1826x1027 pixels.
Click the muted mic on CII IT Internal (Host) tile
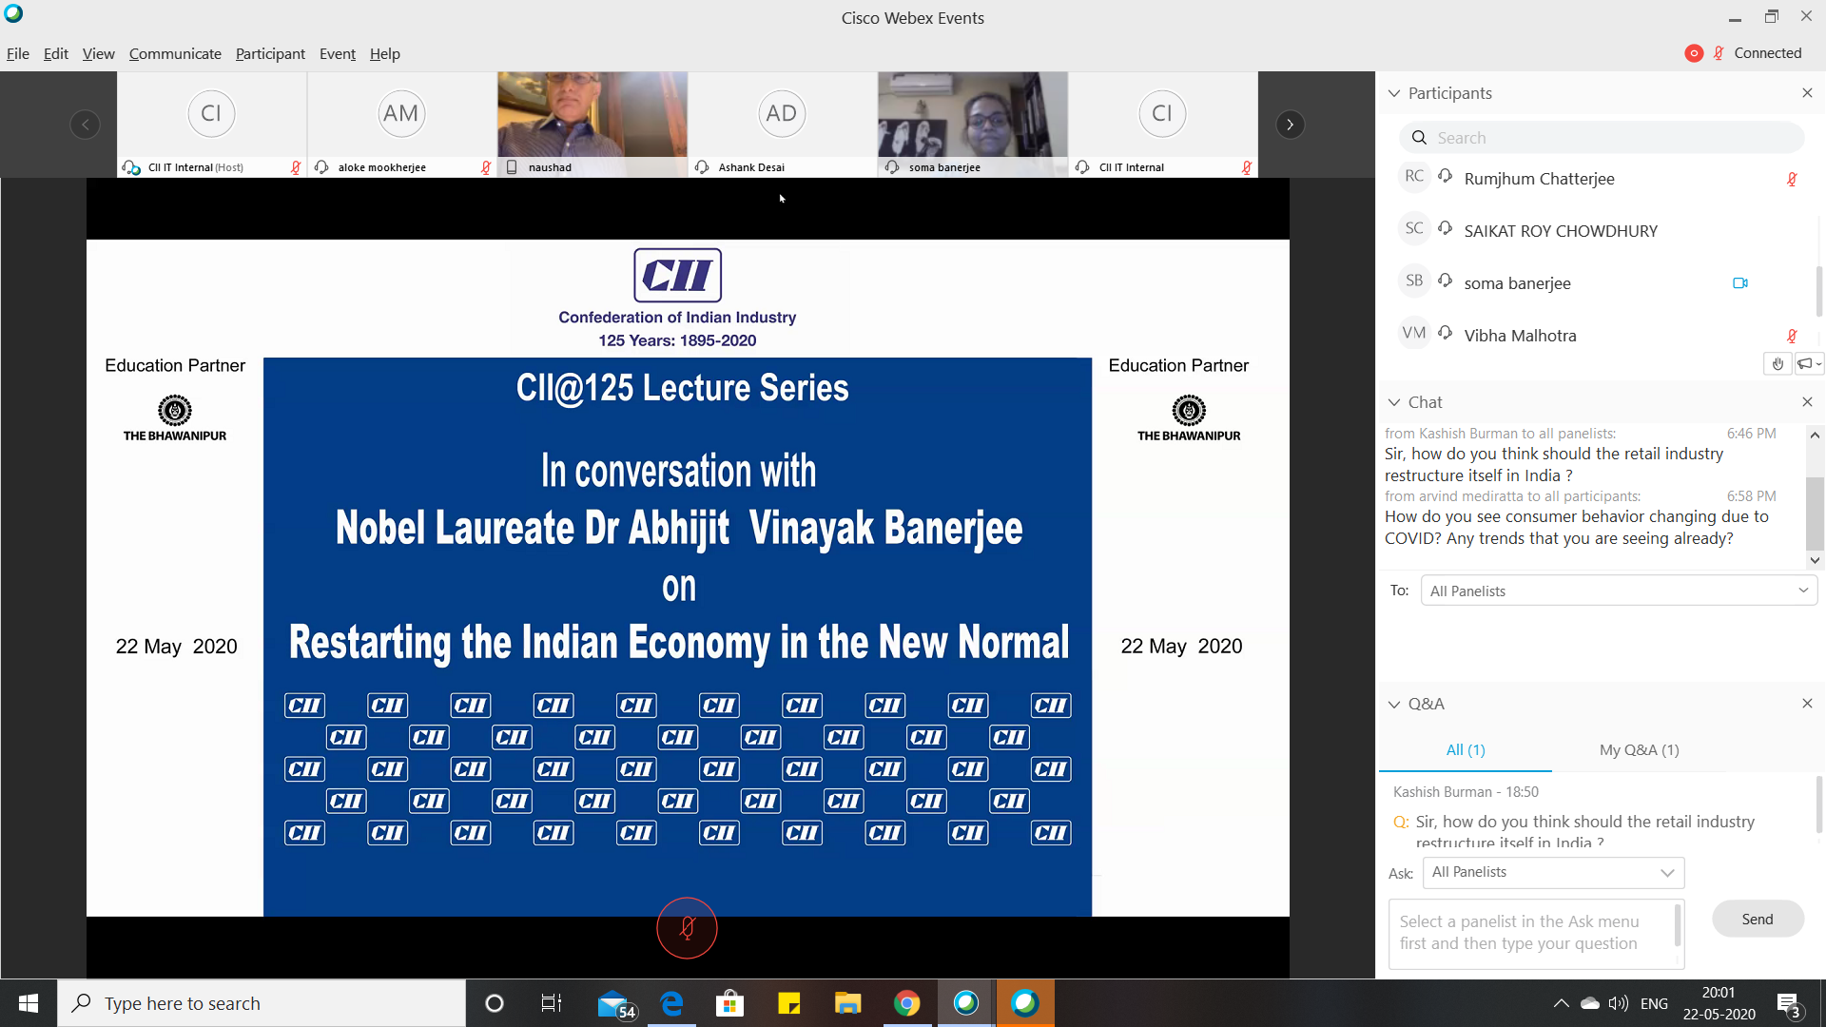[296, 167]
